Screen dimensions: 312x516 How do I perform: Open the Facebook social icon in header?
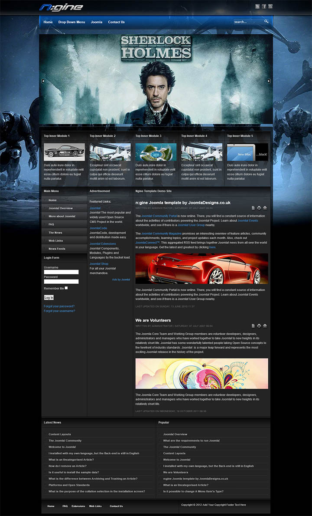coord(264,6)
